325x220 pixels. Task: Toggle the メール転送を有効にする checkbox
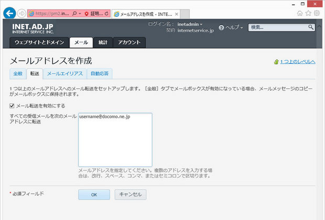(13, 106)
